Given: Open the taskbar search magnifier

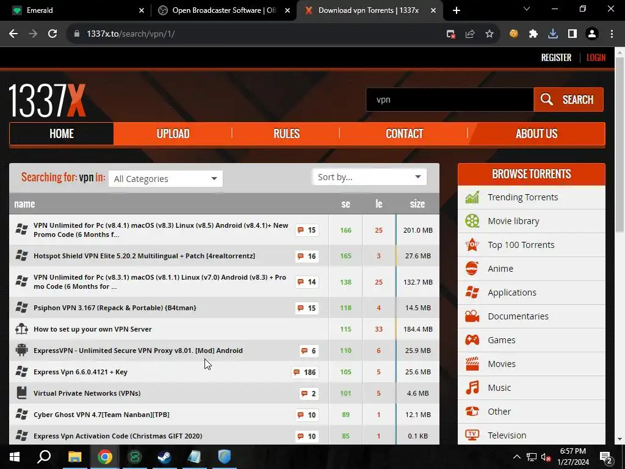Looking at the screenshot, I should (x=44, y=457).
